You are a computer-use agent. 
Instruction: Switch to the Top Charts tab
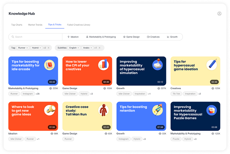(16, 25)
